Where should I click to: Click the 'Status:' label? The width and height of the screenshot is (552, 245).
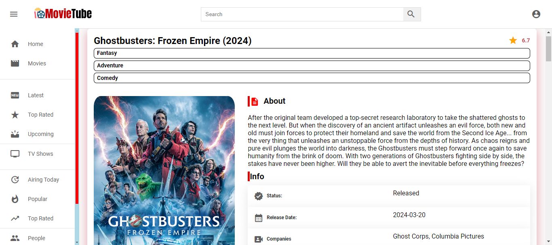[x=274, y=196]
